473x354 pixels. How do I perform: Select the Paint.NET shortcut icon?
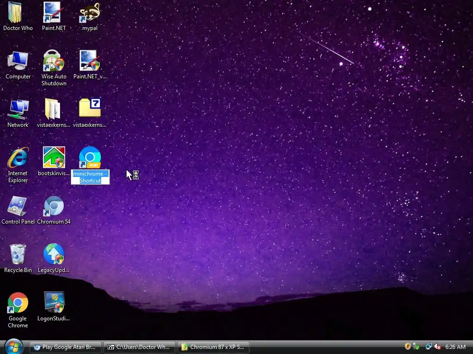(54, 12)
